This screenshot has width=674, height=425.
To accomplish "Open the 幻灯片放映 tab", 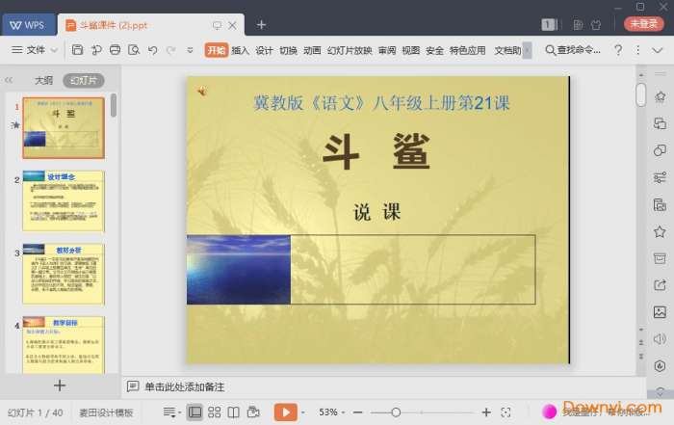I will [x=350, y=50].
